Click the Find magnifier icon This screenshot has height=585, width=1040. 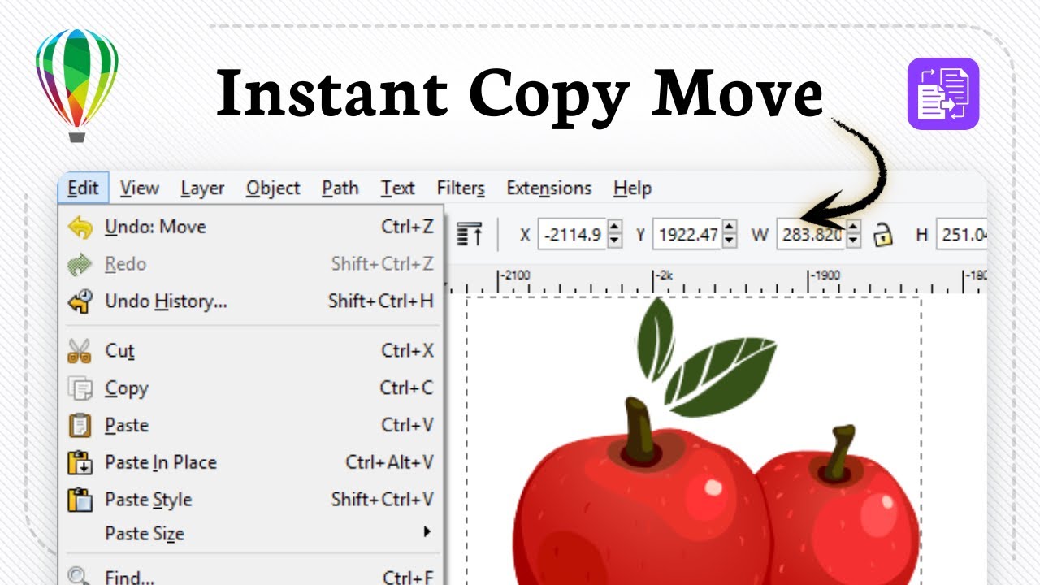point(80,577)
